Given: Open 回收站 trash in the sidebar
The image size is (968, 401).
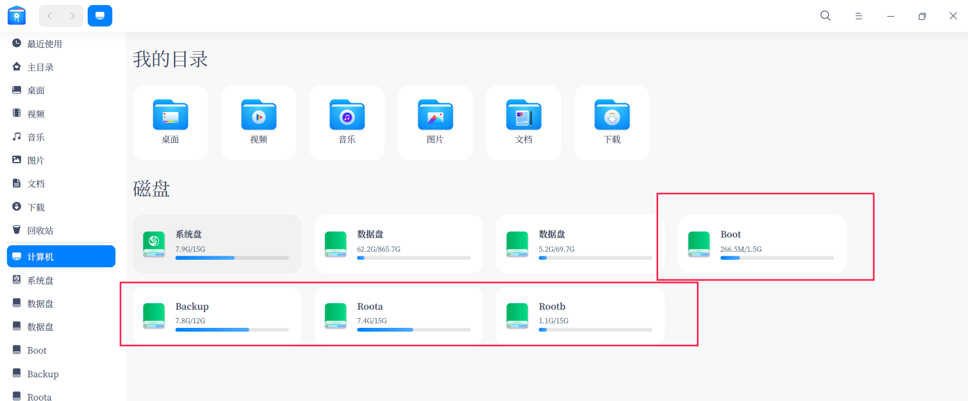Looking at the screenshot, I should 61,231.
